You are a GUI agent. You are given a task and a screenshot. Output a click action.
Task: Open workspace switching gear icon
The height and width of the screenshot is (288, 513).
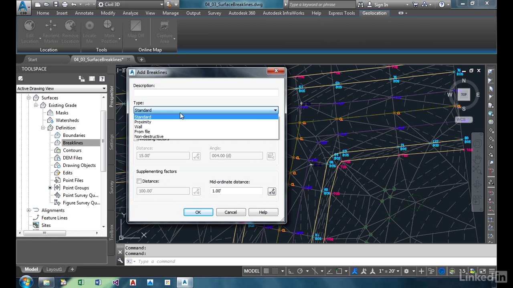(x=406, y=271)
